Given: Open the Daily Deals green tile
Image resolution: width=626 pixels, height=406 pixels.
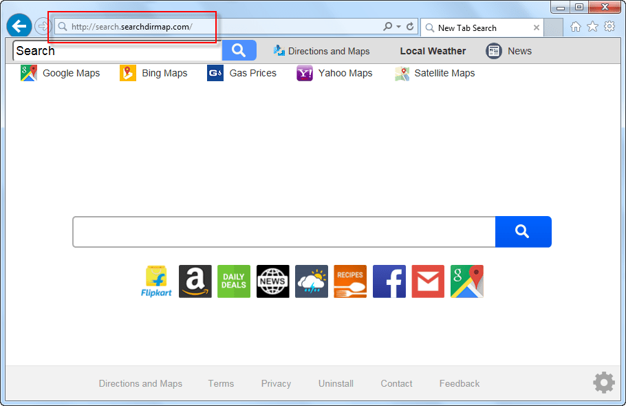Looking at the screenshot, I should pyautogui.click(x=234, y=281).
